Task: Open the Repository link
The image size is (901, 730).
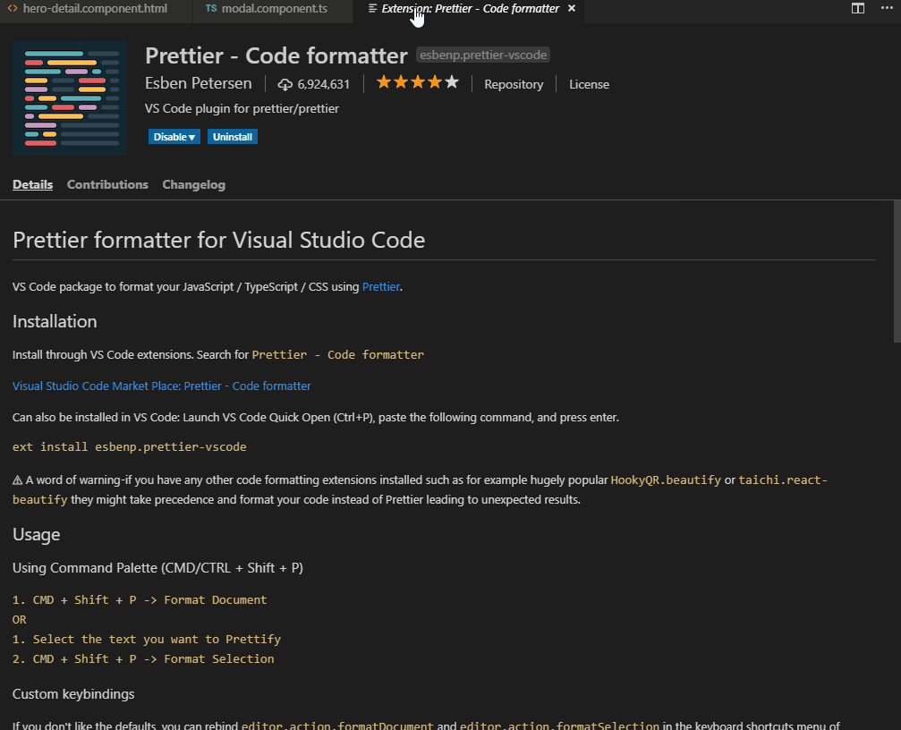Action: coord(514,84)
